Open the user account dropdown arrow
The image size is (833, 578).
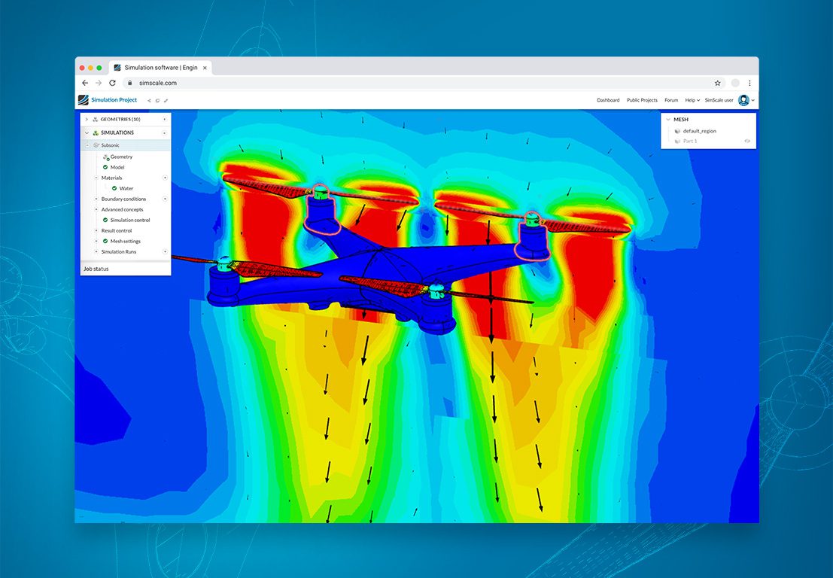coord(752,100)
